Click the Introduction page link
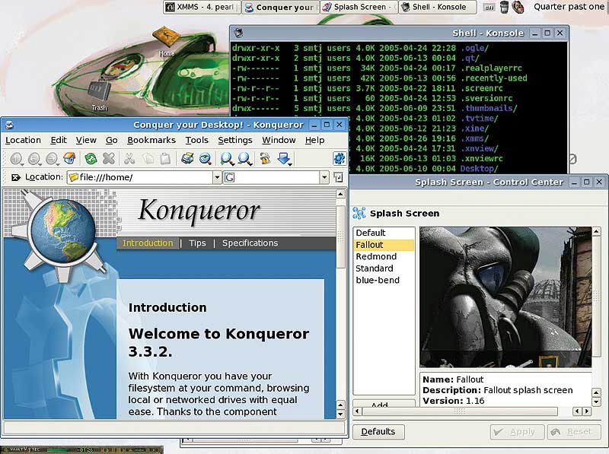 tap(148, 243)
